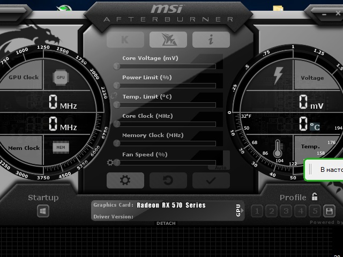Click the GPU Clock label
Viewport: 343px width, 257px height.
24,77
